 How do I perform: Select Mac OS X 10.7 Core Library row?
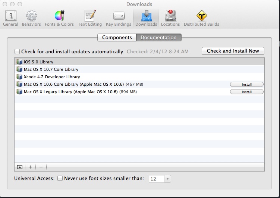coord(139,69)
